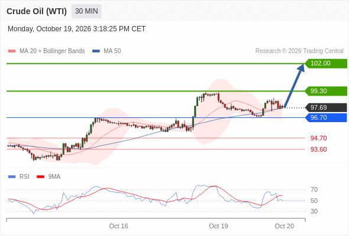349x236 pixels.
Task: Click the 30 MIN timeframe badge
Action: tap(86, 11)
